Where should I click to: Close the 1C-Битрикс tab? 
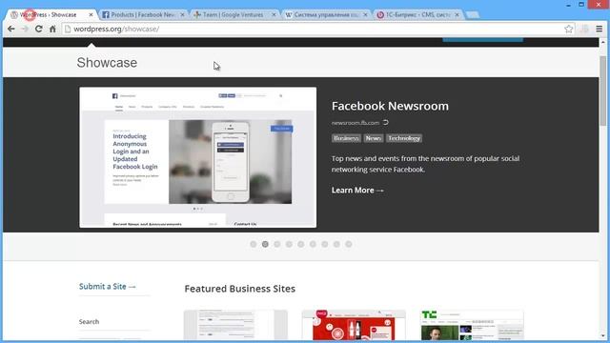point(457,14)
